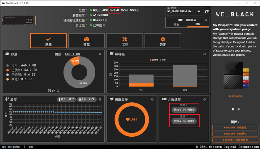
Task: Click the thermometer icon beside 溫度
Action: point(7,99)
